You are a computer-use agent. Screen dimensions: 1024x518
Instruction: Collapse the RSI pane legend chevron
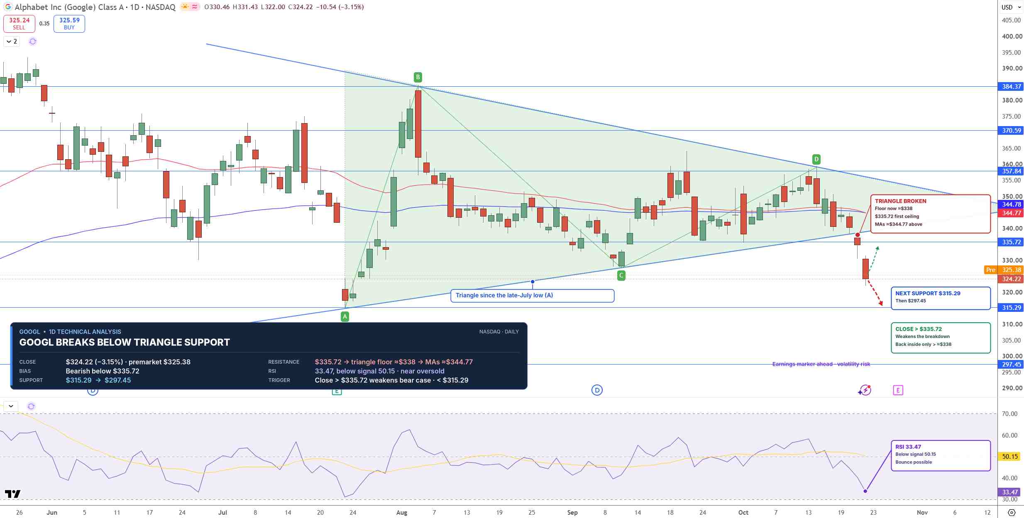[x=11, y=406]
